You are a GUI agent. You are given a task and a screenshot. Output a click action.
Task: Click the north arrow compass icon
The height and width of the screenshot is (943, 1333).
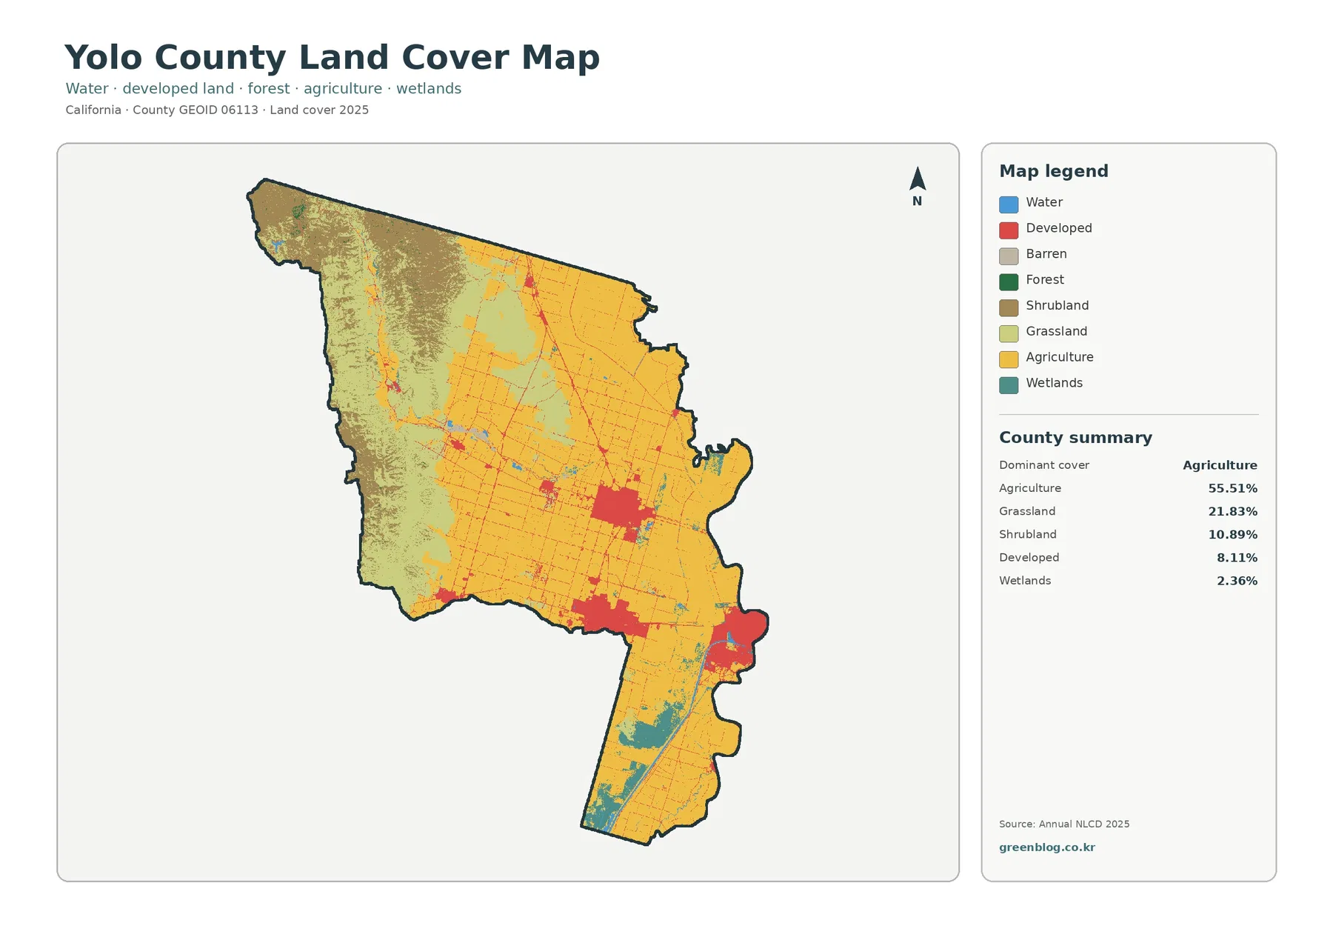(x=918, y=186)
